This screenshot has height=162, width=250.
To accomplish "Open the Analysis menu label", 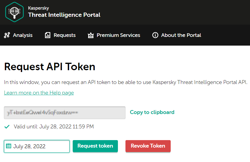I will 23,35.
